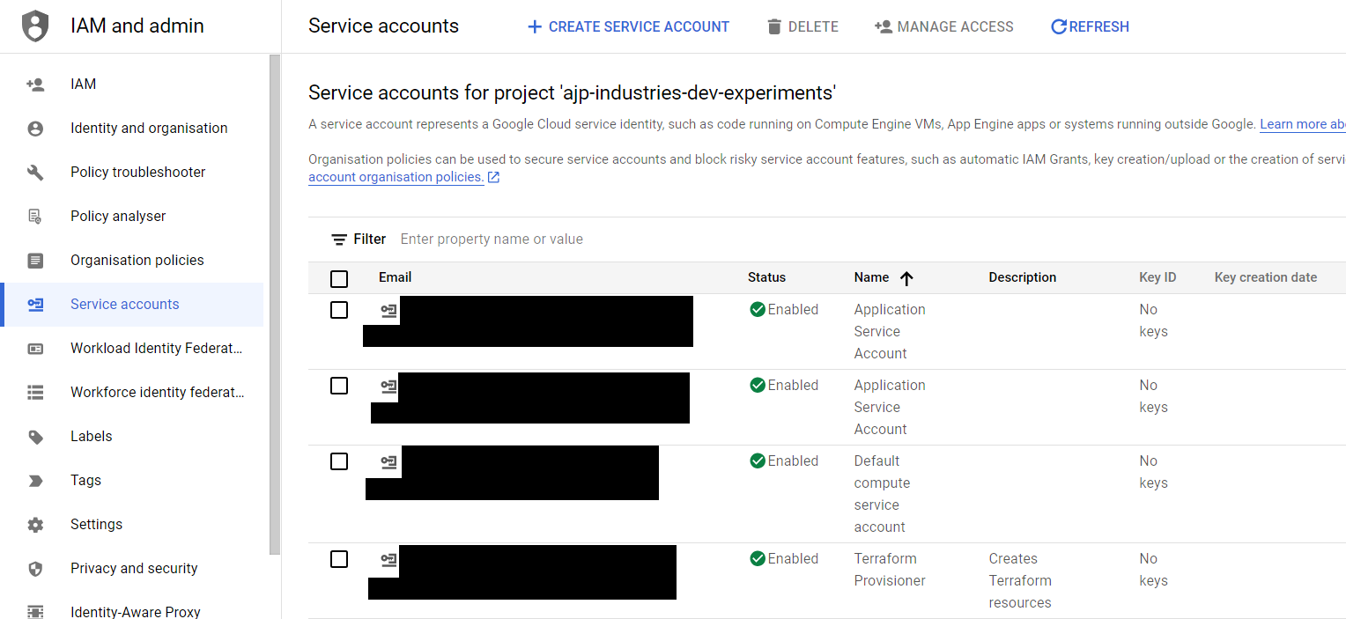
Task: Click the Delete toolbar button
Action: (802, 27)
